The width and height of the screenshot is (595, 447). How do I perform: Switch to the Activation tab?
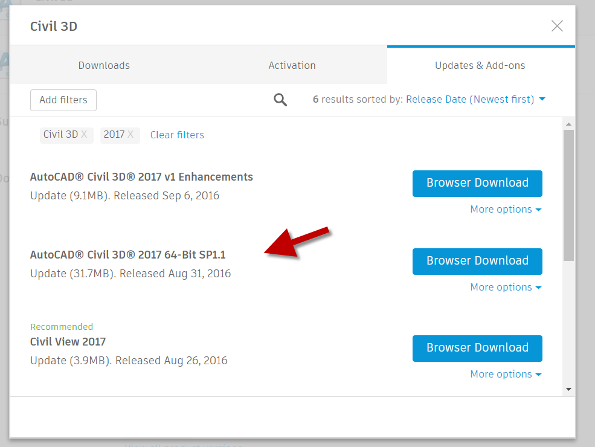[x=292, y=65]
